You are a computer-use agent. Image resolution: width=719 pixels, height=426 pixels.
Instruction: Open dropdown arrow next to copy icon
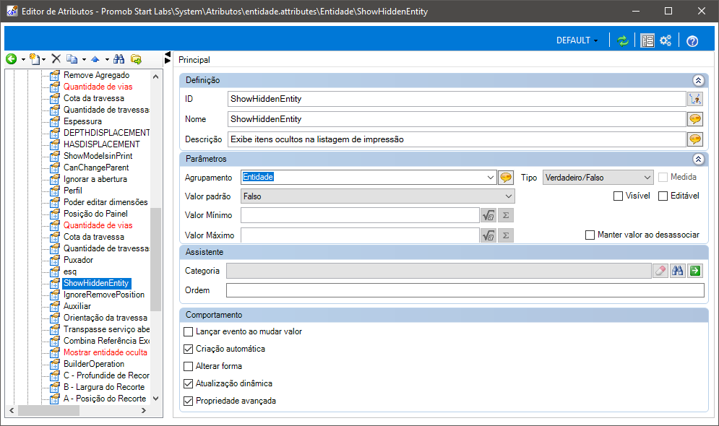(84, 59)
